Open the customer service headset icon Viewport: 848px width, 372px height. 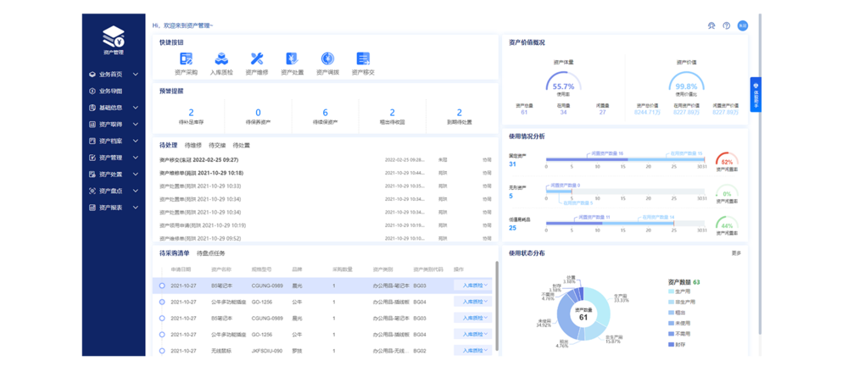click(711, 25)
